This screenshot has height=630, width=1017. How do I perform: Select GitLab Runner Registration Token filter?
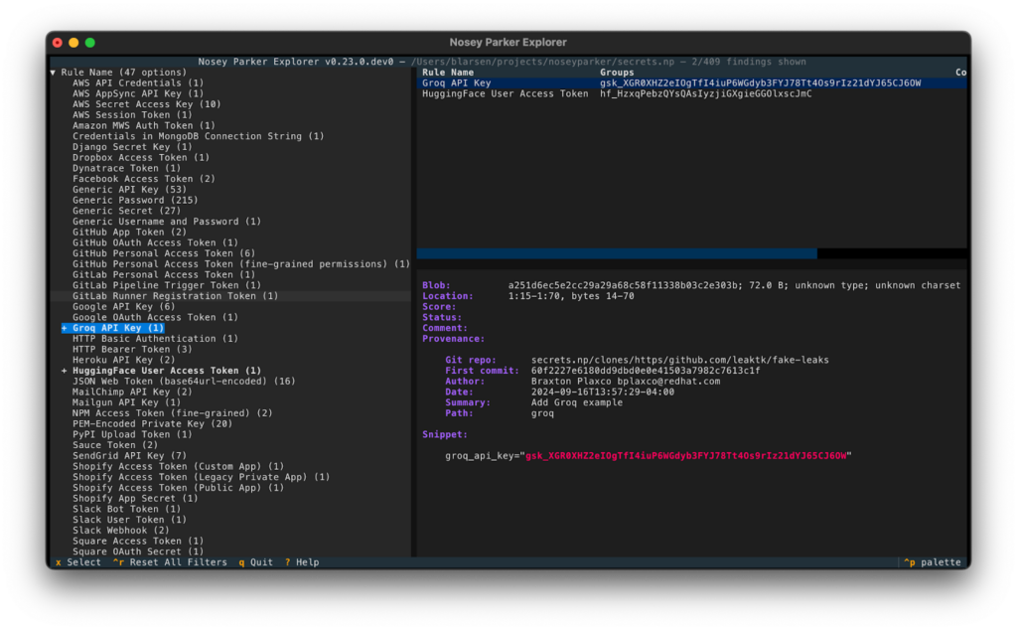(175, 296)
